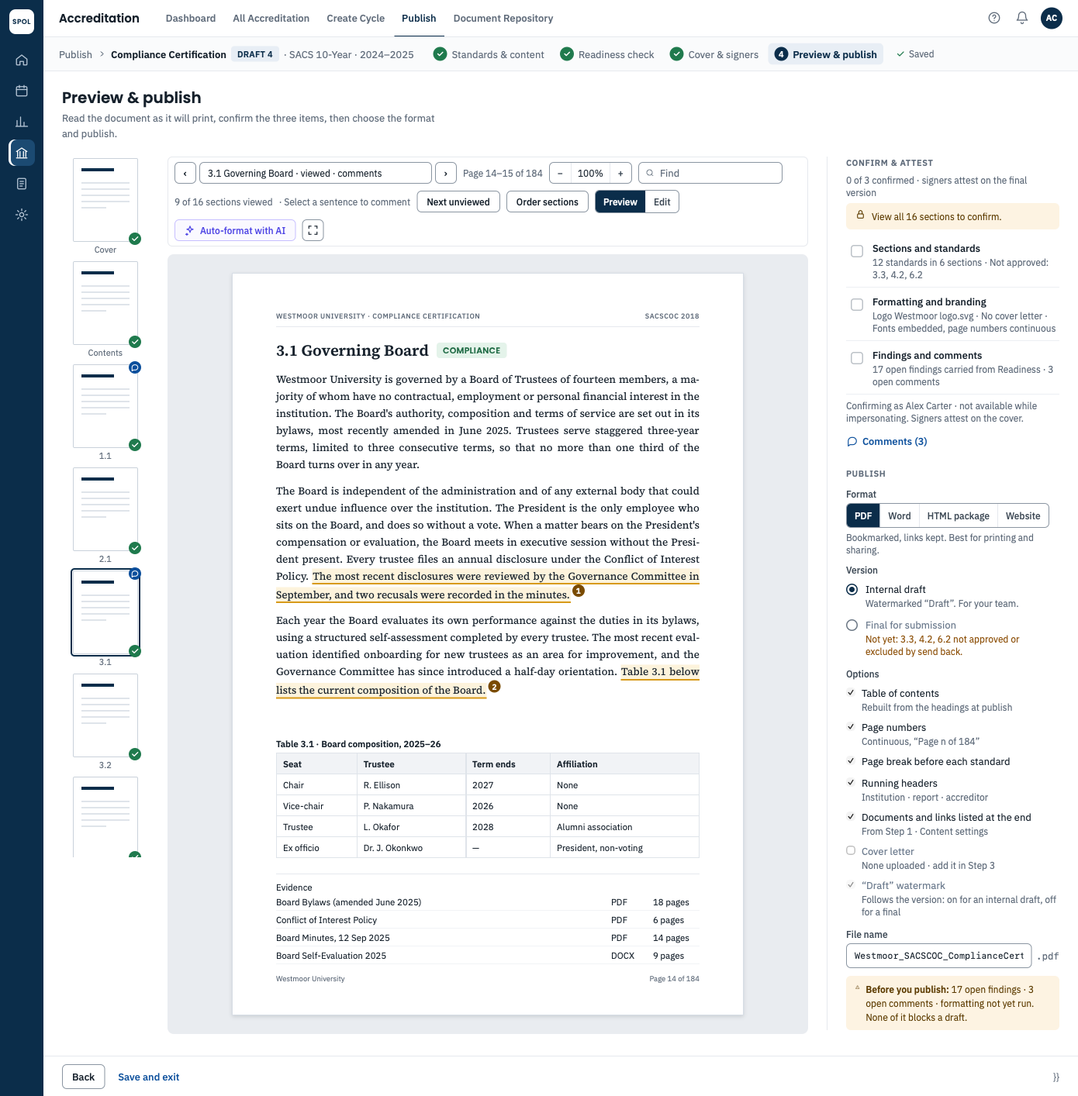This screenshot has width=1078, height=1096.
Task: Switch to Edit mode
Action: (662, 202)
